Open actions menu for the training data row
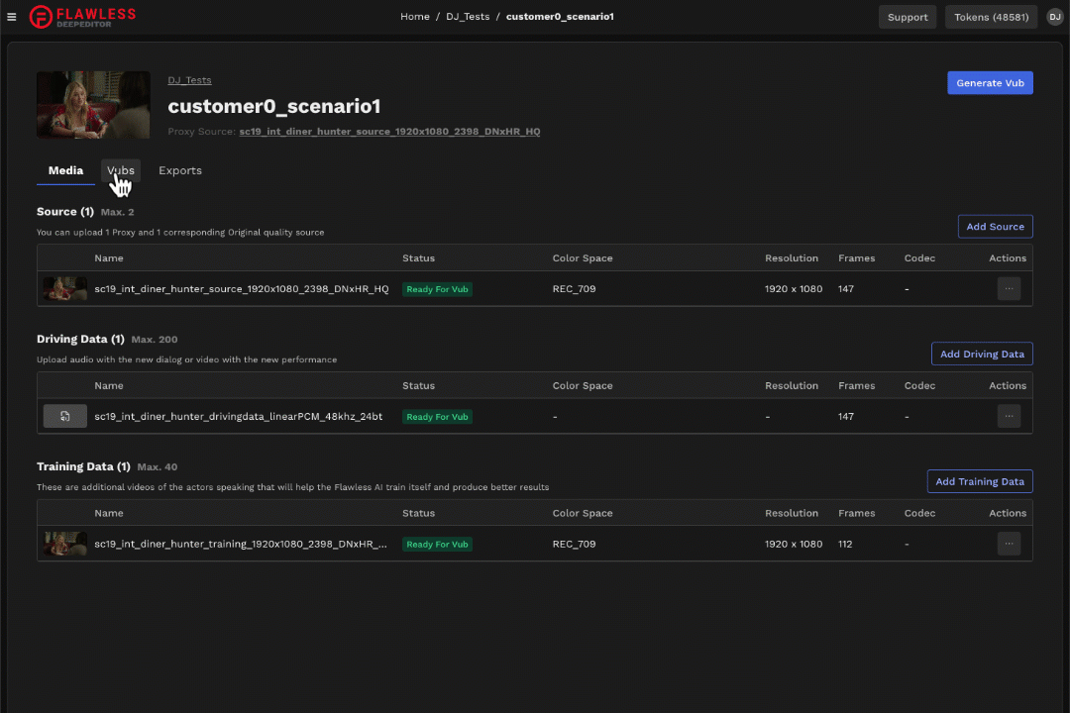Viewport: 1070px width, 713px height. 1009,544
